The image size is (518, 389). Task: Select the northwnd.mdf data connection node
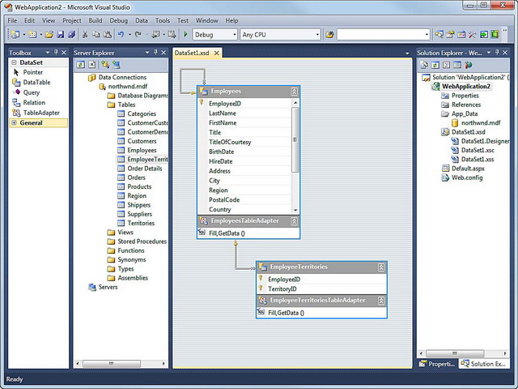[x=123, y=87]
